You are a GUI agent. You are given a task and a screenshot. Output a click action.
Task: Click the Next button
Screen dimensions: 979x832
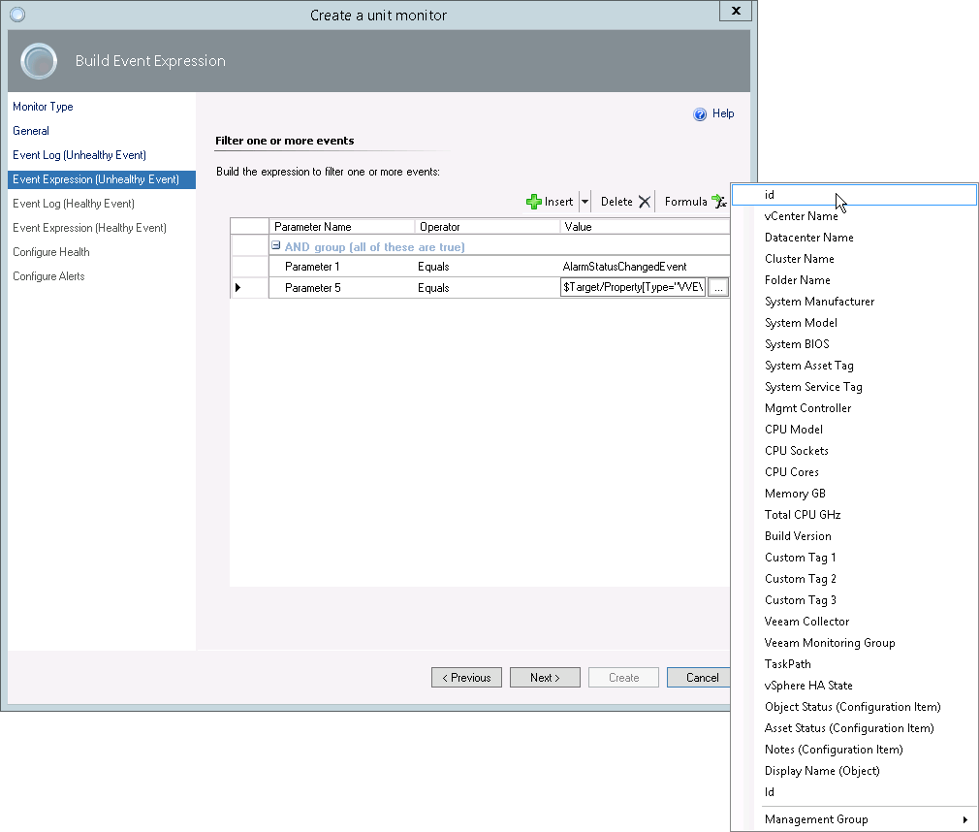[x=545, y=678]
